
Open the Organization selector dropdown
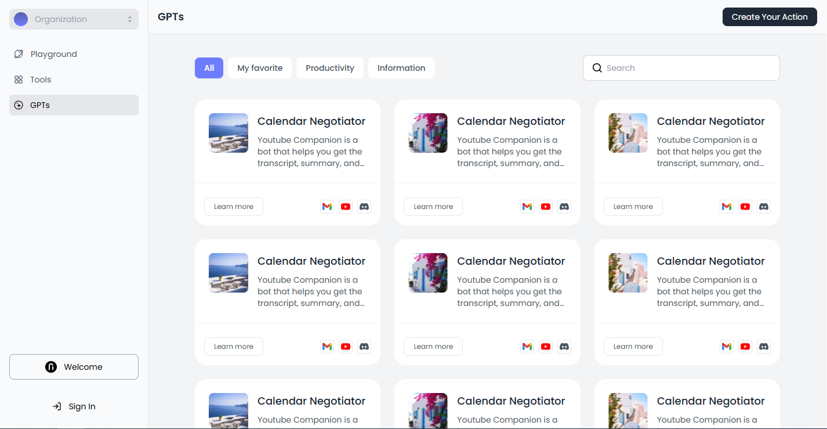[x=74, y=19]
